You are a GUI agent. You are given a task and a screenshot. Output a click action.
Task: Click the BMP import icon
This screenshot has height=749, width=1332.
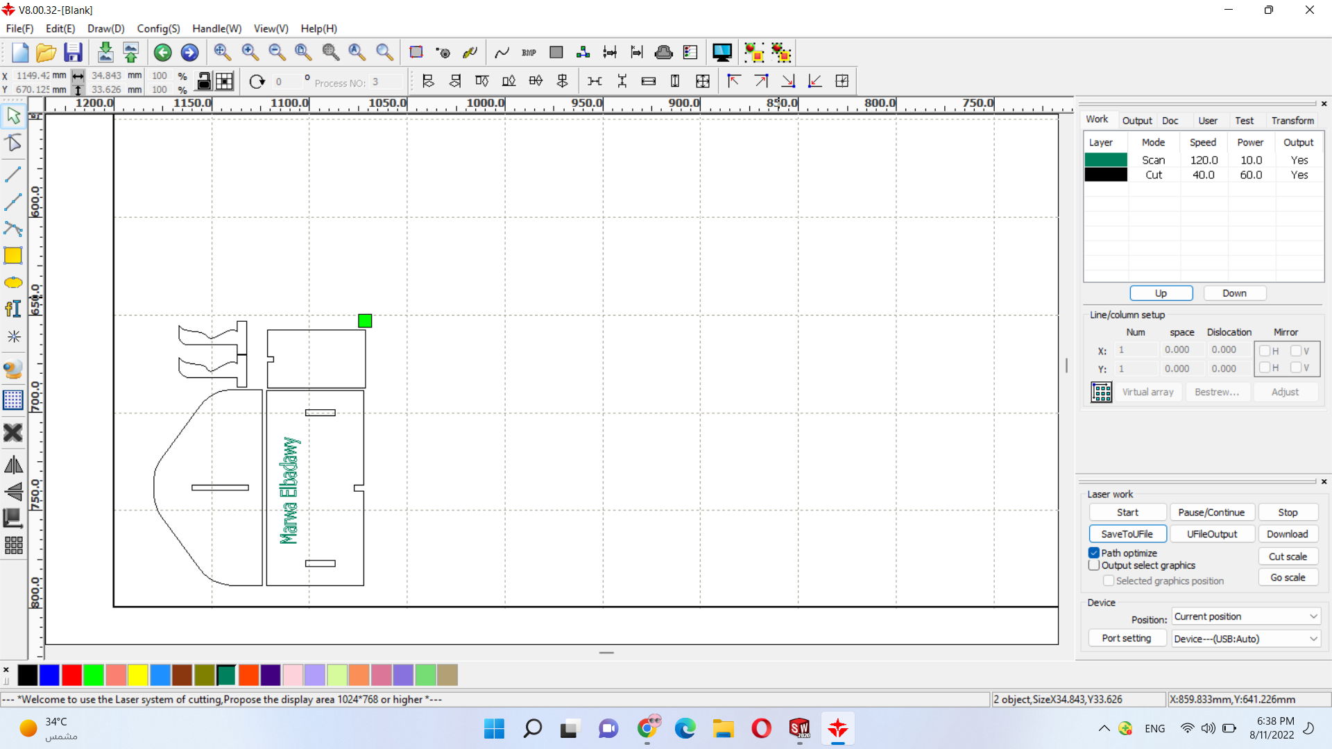click(529, 53)
